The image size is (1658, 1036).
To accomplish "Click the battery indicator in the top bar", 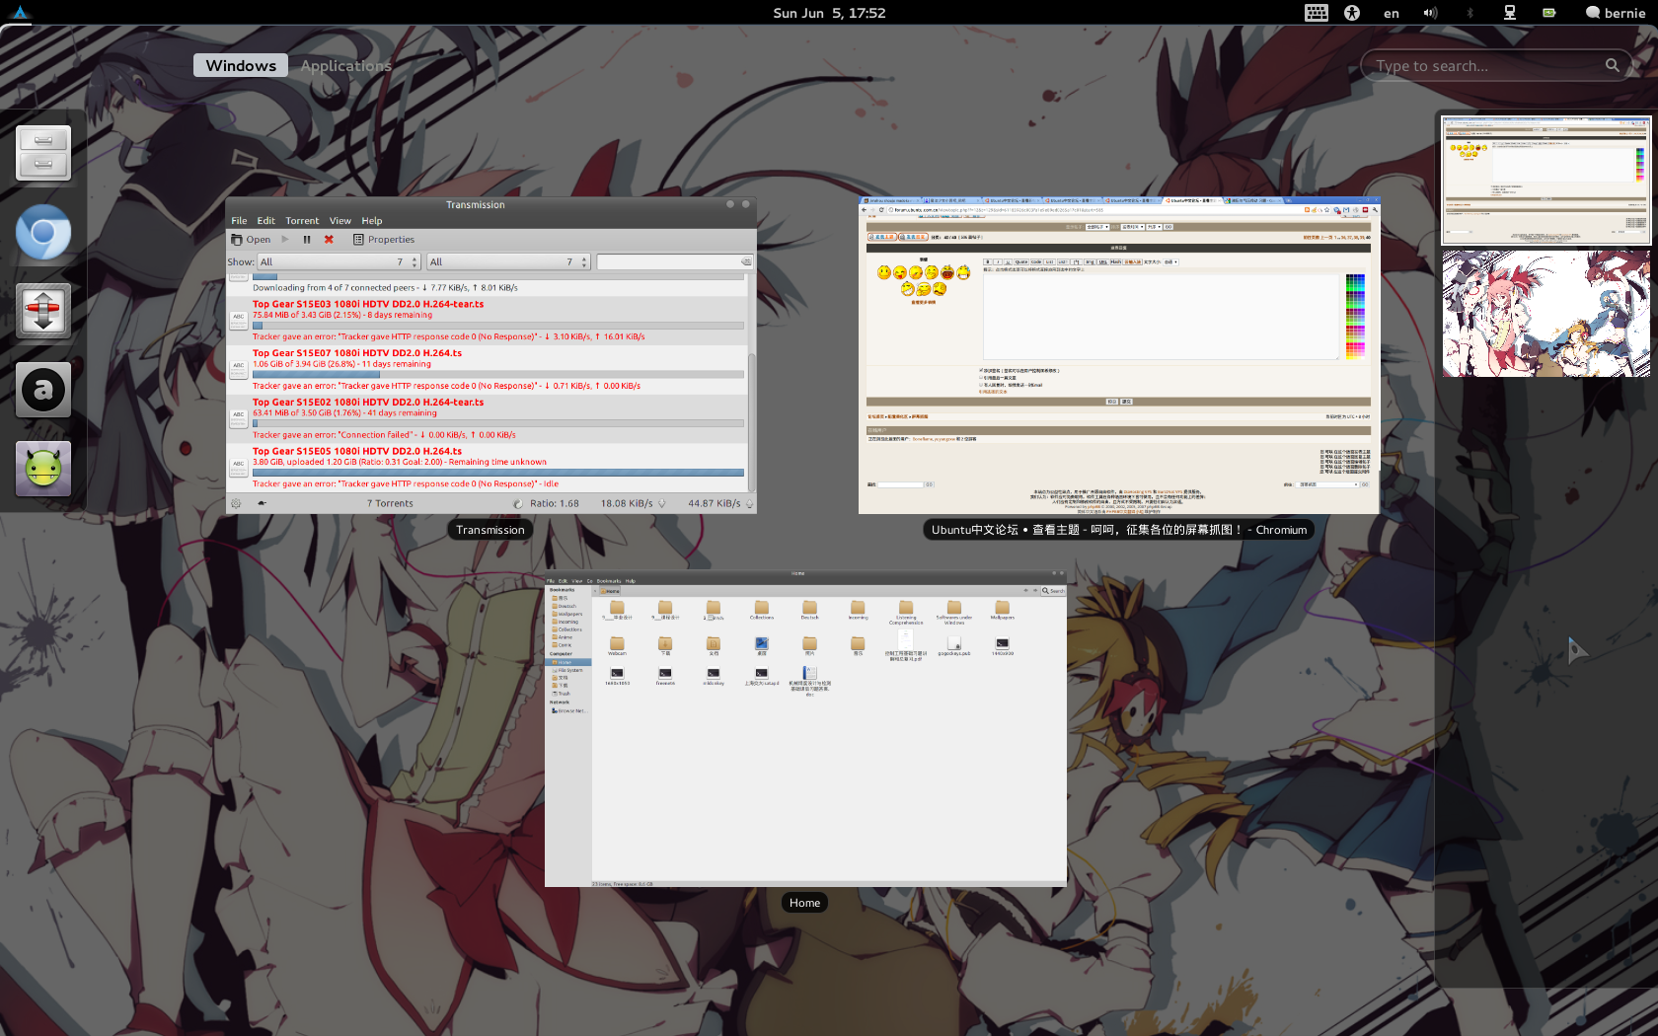I will coord(1549,13).
